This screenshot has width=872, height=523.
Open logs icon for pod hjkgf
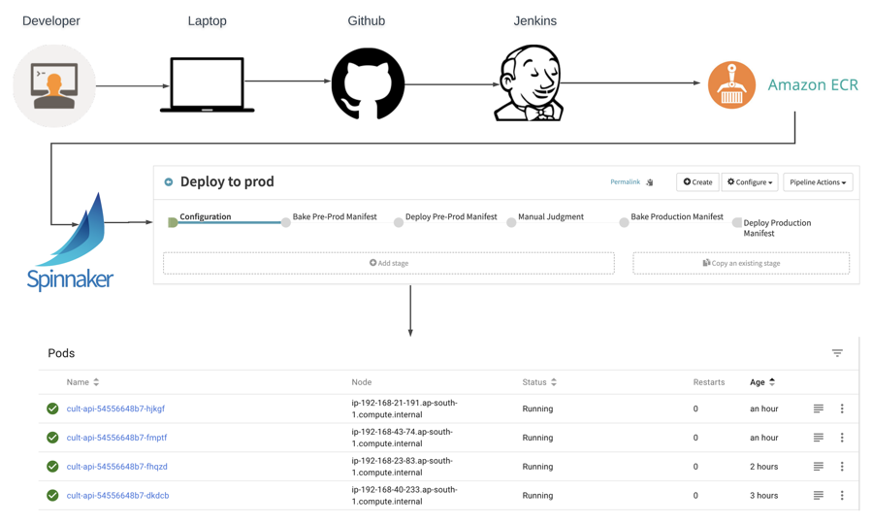point(818,409)
